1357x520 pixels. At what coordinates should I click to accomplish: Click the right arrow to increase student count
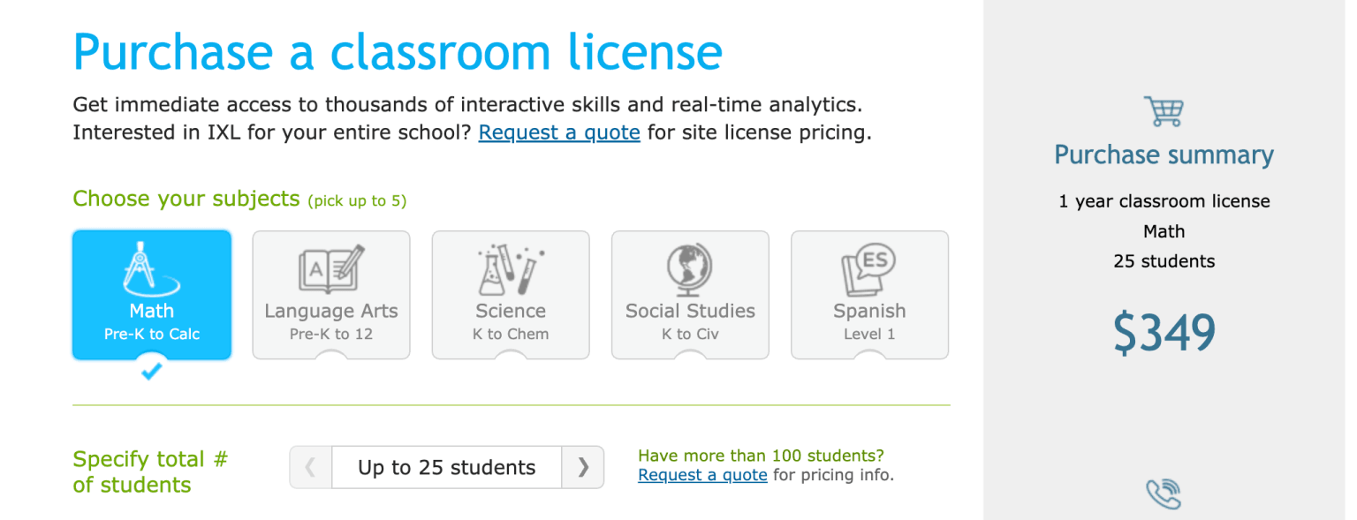tap(583, 467)
